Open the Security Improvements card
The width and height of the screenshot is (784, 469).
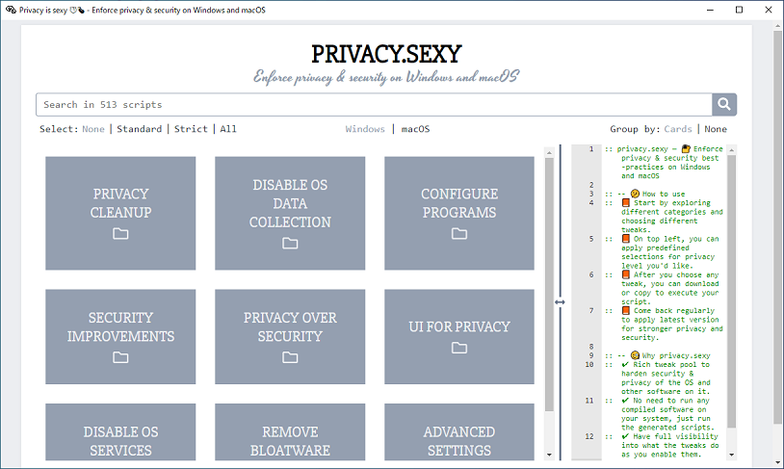tap(120, 336)
